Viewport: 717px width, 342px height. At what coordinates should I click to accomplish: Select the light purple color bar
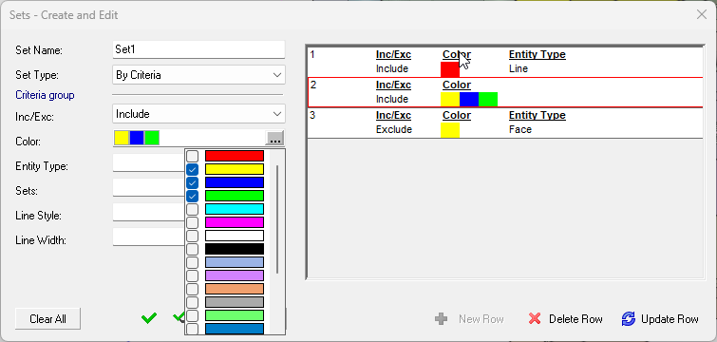[235, 275]
